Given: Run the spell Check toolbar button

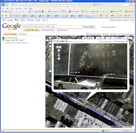Looking at the screenshot, I should [x=85, y=11].
